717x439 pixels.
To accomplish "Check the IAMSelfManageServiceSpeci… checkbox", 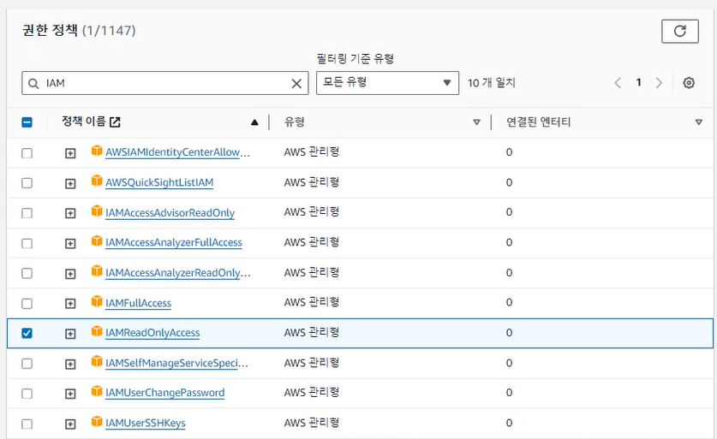I will coord(27,364).
